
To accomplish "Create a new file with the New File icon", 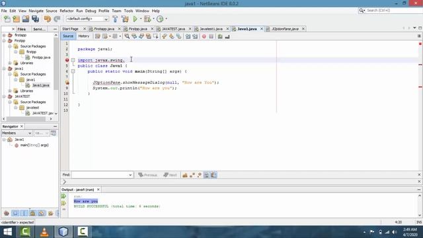I will [7, 19].
